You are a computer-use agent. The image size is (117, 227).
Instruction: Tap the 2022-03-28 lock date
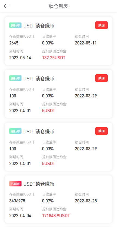(86, 201)
